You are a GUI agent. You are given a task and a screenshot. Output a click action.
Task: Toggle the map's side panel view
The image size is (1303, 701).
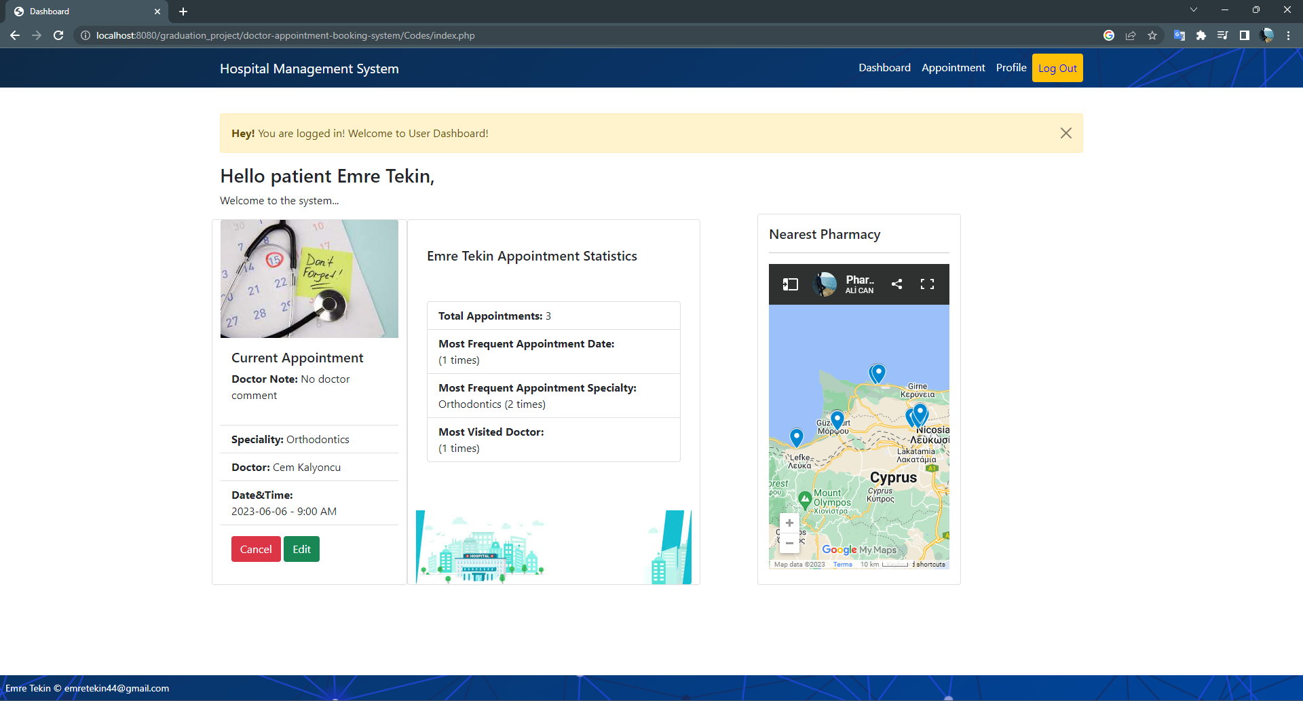coord(789,284)
